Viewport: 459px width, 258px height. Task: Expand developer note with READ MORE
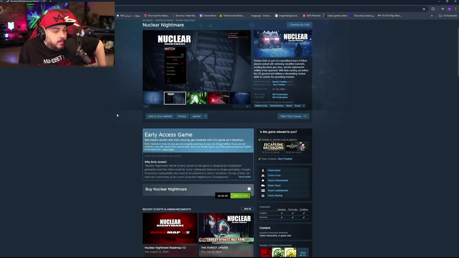pyautogui.click(x=245, y=177)
